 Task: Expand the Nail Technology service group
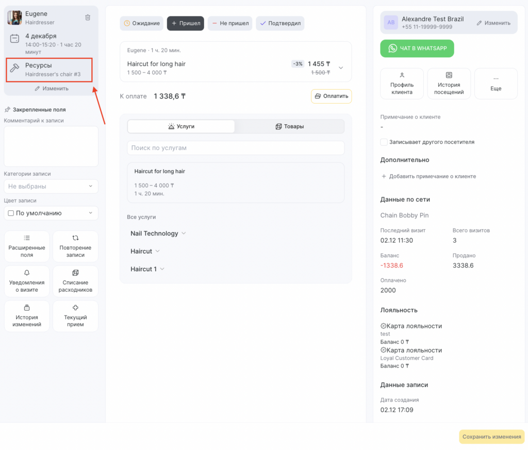158,234
